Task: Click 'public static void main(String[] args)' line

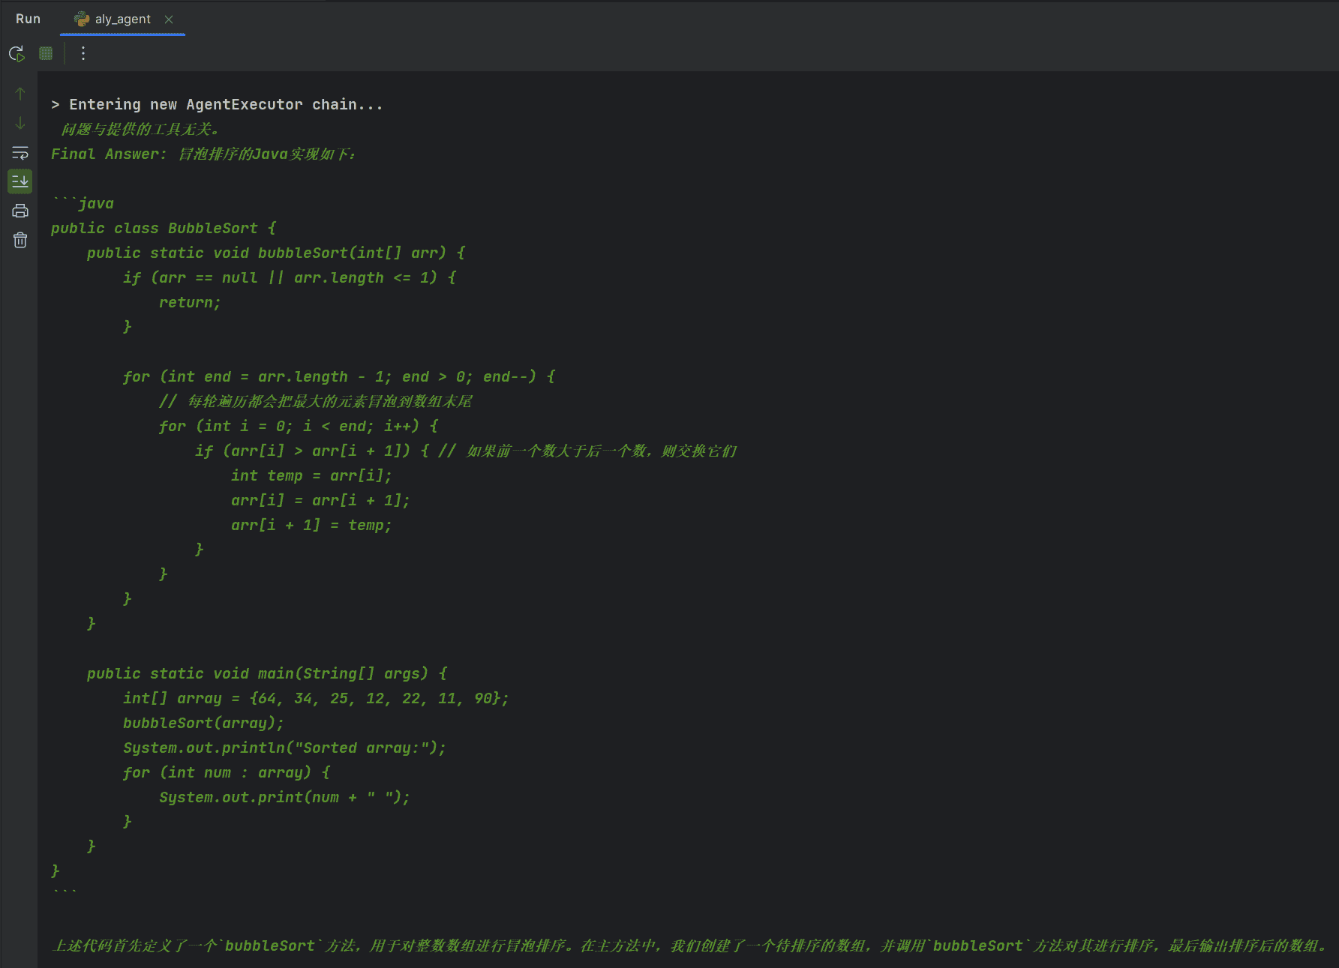Action: 267,673
